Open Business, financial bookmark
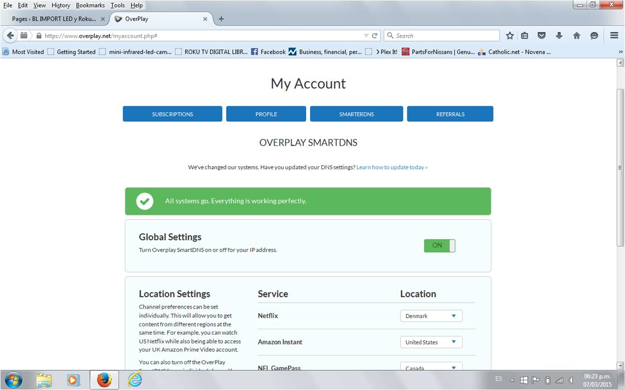625x390 pixels. 325,52
